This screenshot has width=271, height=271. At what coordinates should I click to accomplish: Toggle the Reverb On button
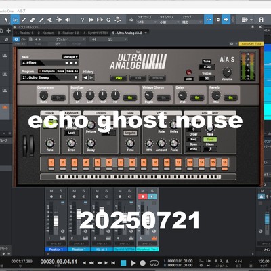[x=230, y=98]
